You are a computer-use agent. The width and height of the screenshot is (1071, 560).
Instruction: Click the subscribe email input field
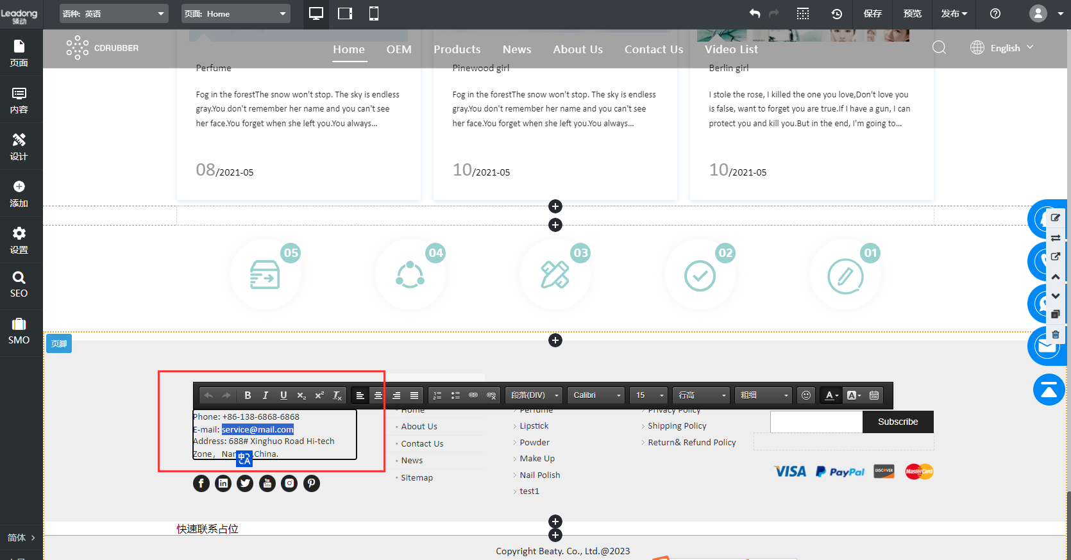click(x=816, y=422)
